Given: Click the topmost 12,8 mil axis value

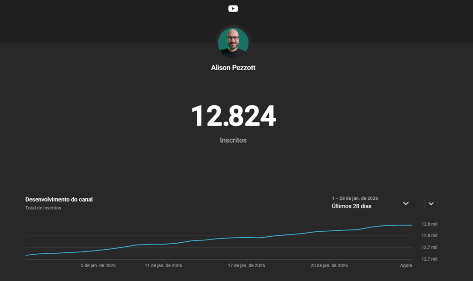Looking at the screenshot, I should click(429, 224).
